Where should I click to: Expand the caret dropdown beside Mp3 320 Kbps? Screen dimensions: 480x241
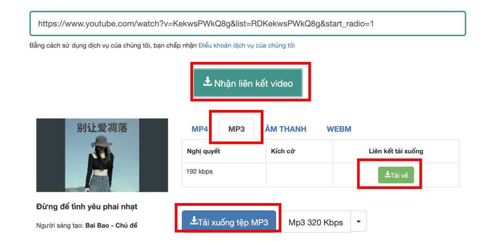(x=359, y=222)
